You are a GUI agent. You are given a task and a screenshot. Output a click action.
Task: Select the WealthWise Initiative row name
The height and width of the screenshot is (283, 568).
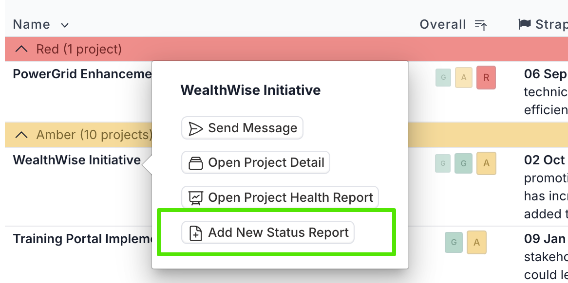point(77,160)
